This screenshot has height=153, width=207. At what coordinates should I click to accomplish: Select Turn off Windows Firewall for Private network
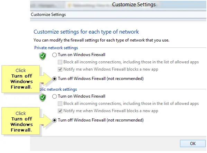tap(54, 79)
